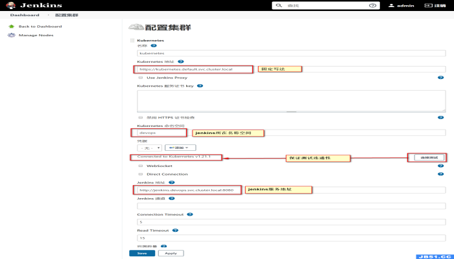Click the Save button
Image resolution: width=454 pixels, height=259 pixels.
click(x=142, y=253)
